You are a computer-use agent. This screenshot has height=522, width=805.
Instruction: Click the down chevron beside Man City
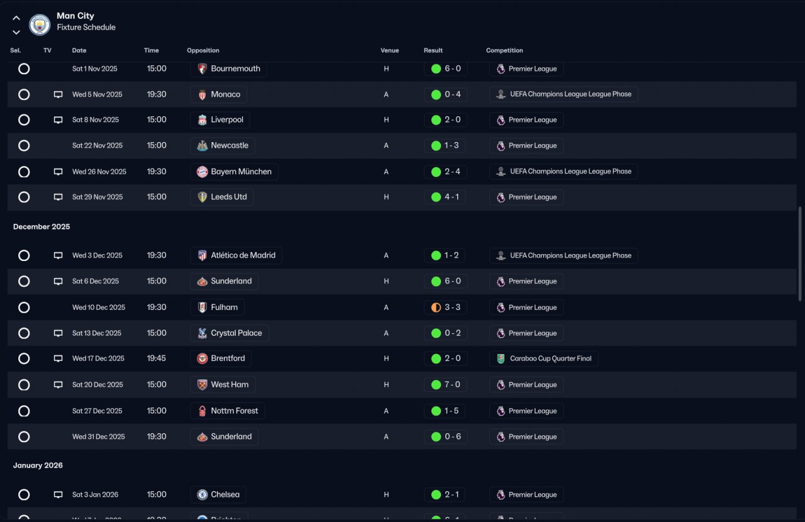pos(16,32)
